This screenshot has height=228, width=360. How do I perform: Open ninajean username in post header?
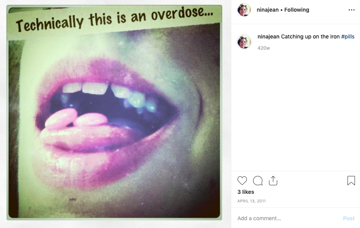[x=267, y=10]
